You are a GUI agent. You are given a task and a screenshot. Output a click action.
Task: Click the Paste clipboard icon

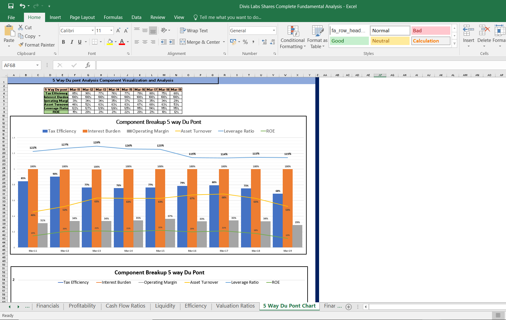pos(9,31)
